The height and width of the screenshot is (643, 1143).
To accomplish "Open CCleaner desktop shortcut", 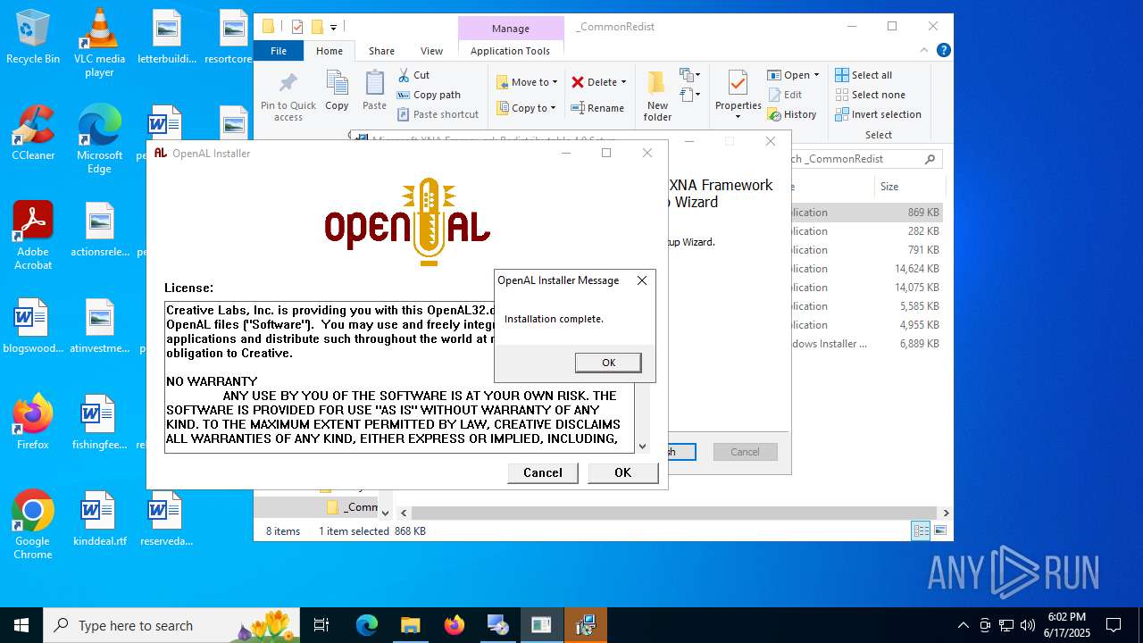I will [x=33, y=133].
